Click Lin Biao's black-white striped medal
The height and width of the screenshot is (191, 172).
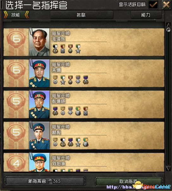pos(63,142)
